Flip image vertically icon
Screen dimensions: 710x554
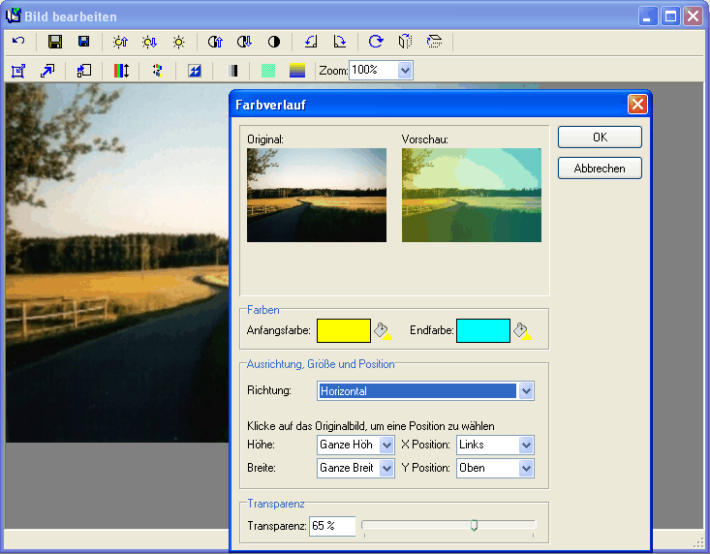434,42
